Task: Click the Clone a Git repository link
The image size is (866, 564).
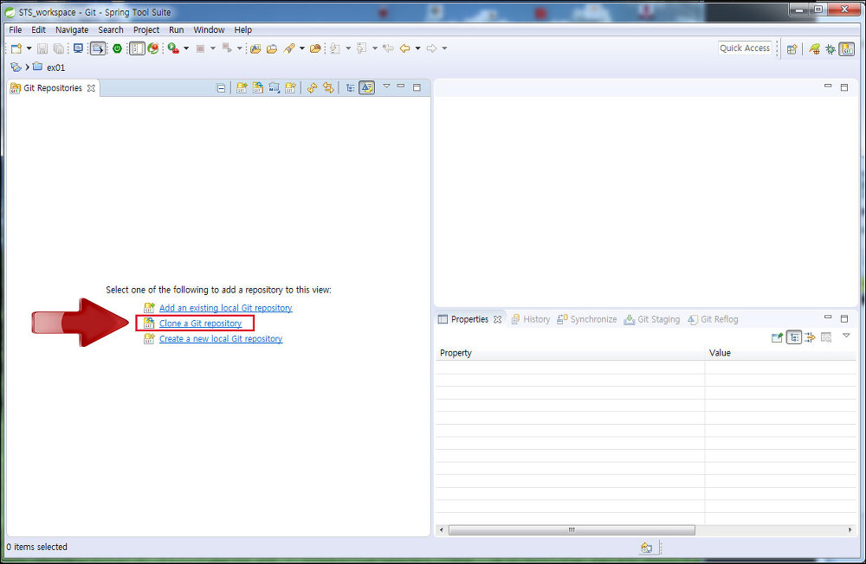Action: click(x=201, y=324)
